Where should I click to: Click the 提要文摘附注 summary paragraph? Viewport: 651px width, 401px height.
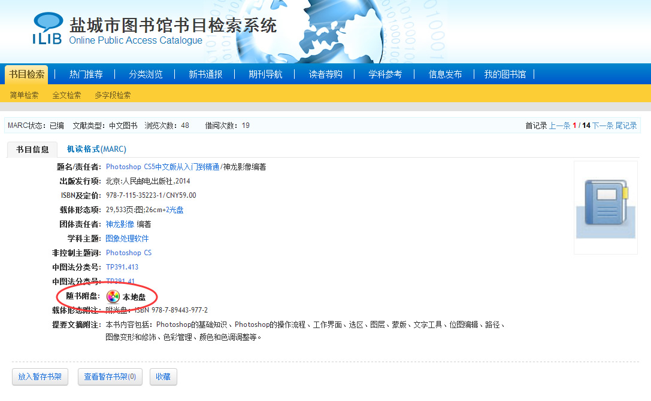tap(305, 331)
